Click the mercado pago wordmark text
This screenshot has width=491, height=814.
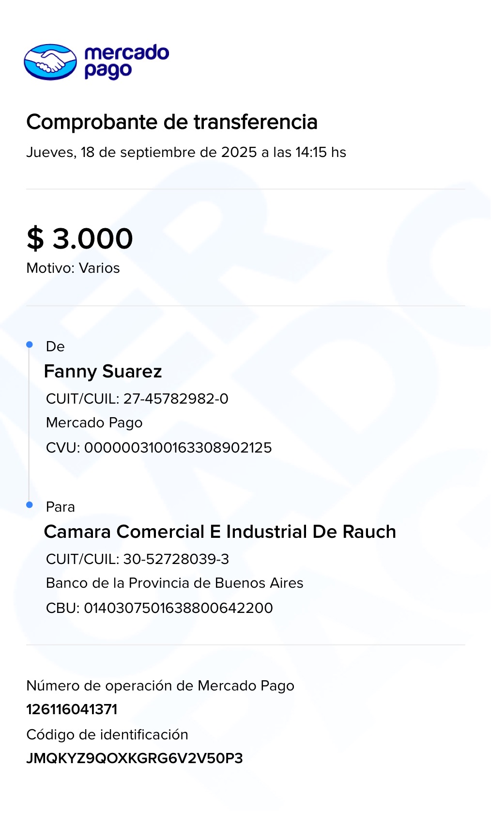[x=126, y=62]
